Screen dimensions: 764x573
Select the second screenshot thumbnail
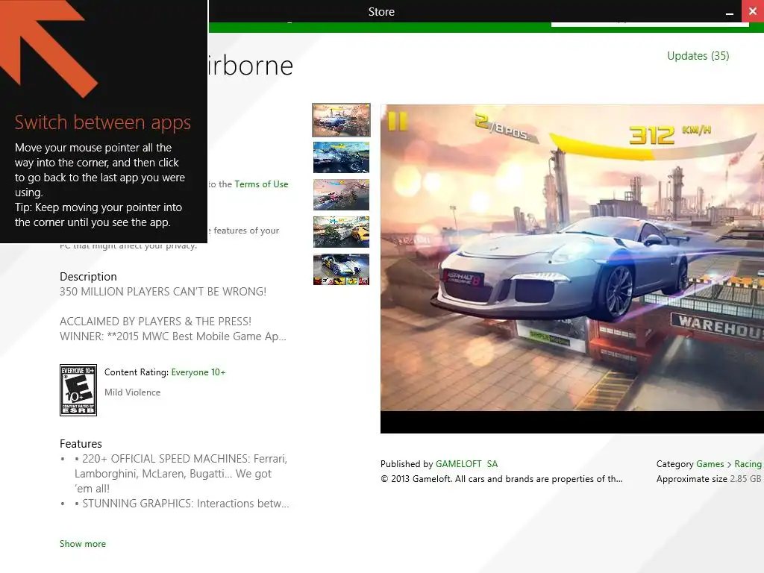coord(341,157)
